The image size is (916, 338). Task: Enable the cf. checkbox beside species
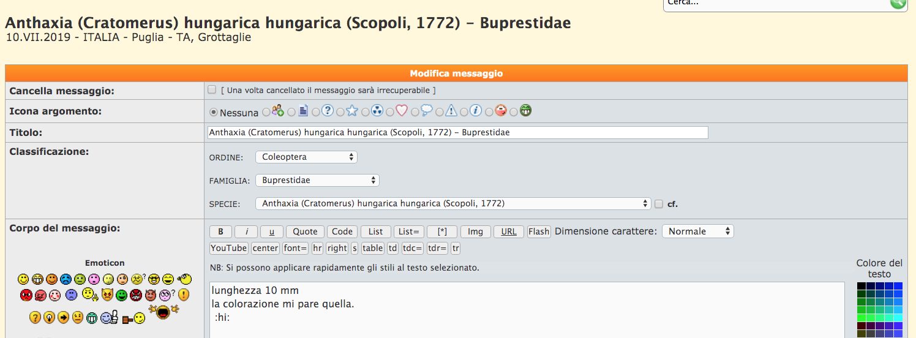click(659, 204)
